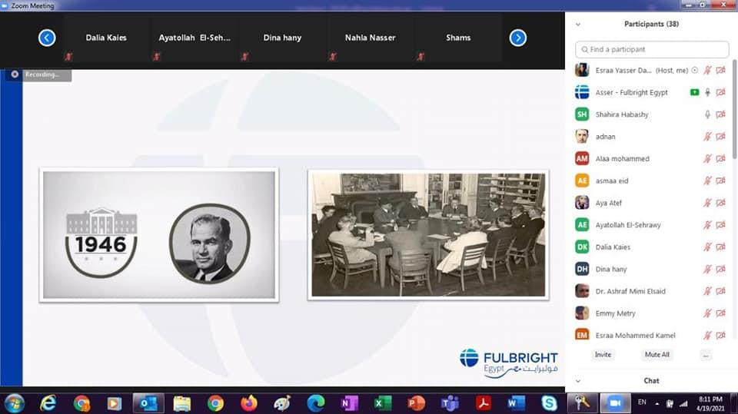Screen dimensions: 738x414
Task: Click Dina hany DH avatar
Action: [x=582, y=269]
